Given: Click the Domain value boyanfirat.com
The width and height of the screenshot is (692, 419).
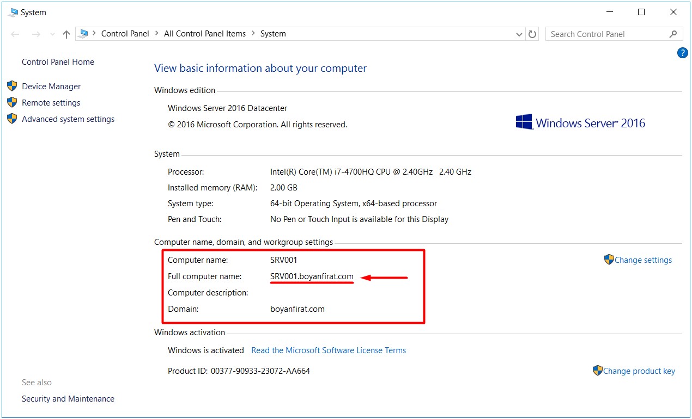Looking at the screenshot, I should [298, 309].
